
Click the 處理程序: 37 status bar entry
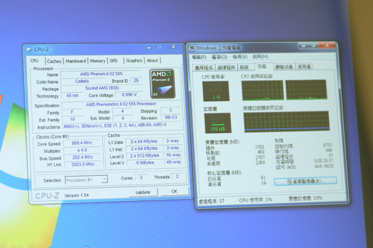(212, 201)
